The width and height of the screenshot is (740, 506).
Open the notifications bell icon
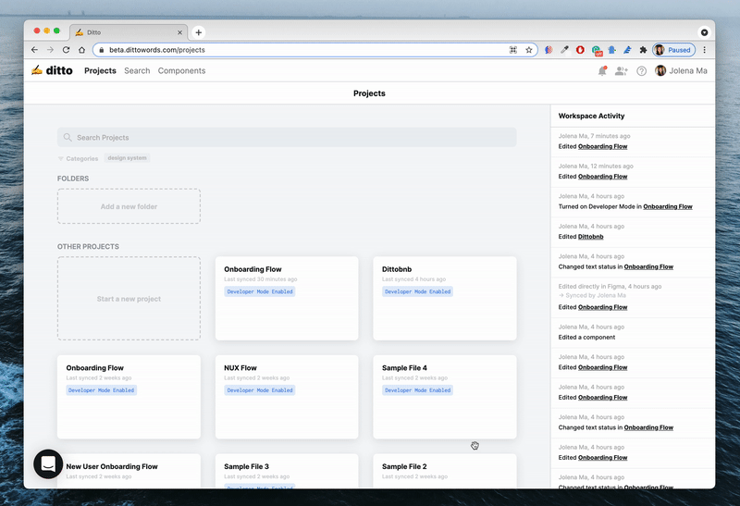coord(602,71)
